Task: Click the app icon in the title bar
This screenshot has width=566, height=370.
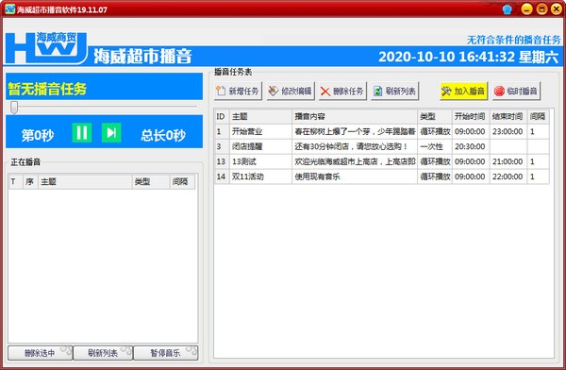Action: pos(9,9)
